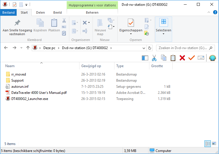Click the paste shortcut icon in Klembord group
This screenshot has width=219, height=154.
(64, 33)
